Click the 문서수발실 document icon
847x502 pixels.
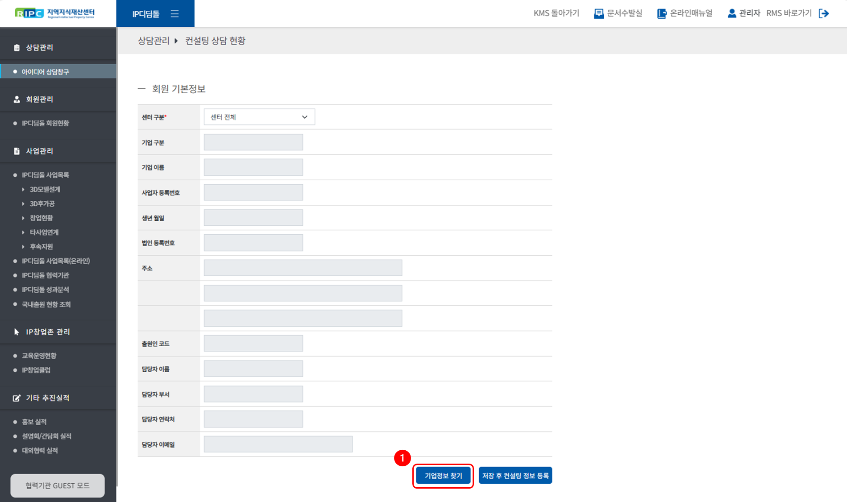pos(598,13)
